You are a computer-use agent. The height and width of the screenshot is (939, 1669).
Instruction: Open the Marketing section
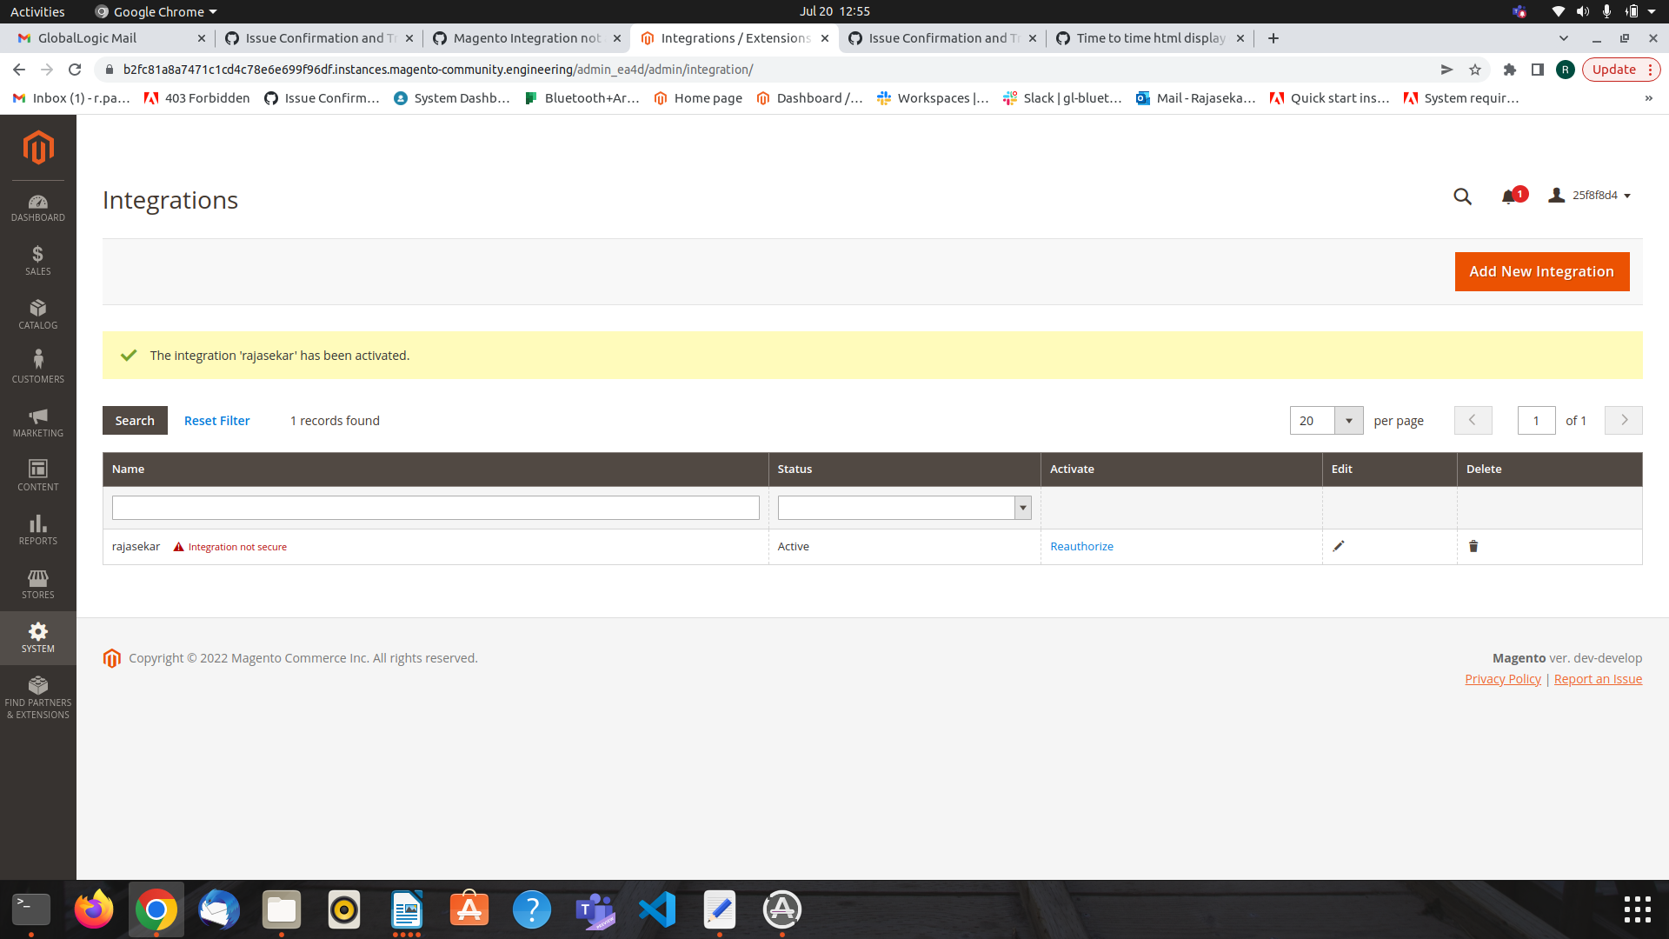pos(38,422)
